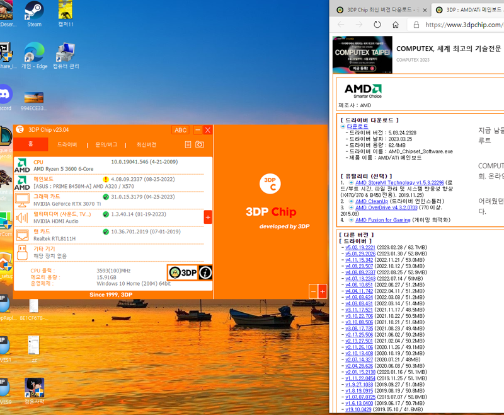The height and width of the screenshot is (415, 504).
Task: Click the 3DP logo button in 3DP Chip
Action: point(183,273)
